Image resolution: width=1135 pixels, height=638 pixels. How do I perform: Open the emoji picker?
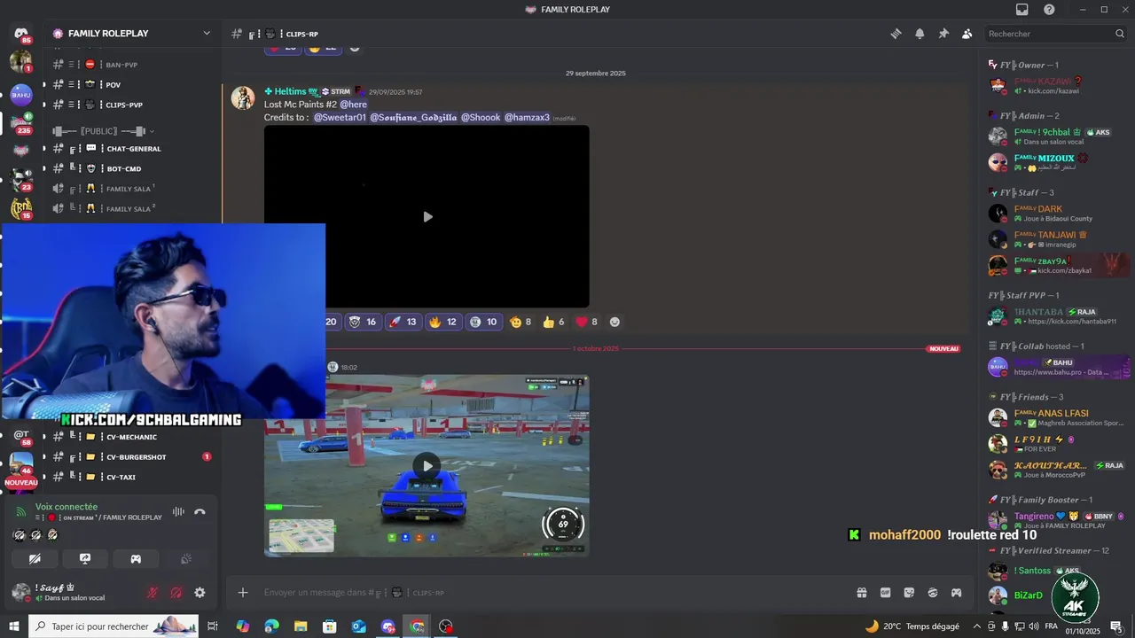pos(933,593)
